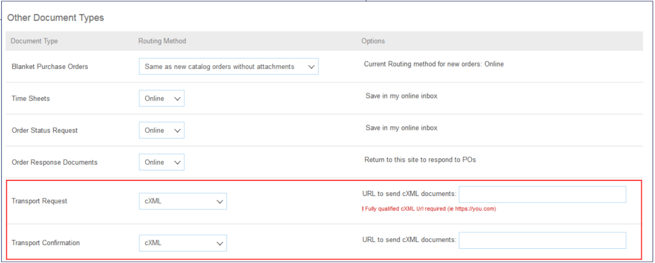Click the Routing Method column header

coord(162,41)
